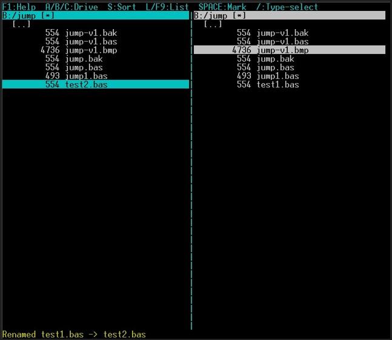Click highlighted jump-v1.bmp in right panel
The image size is (392, 340).
(282, 50)
